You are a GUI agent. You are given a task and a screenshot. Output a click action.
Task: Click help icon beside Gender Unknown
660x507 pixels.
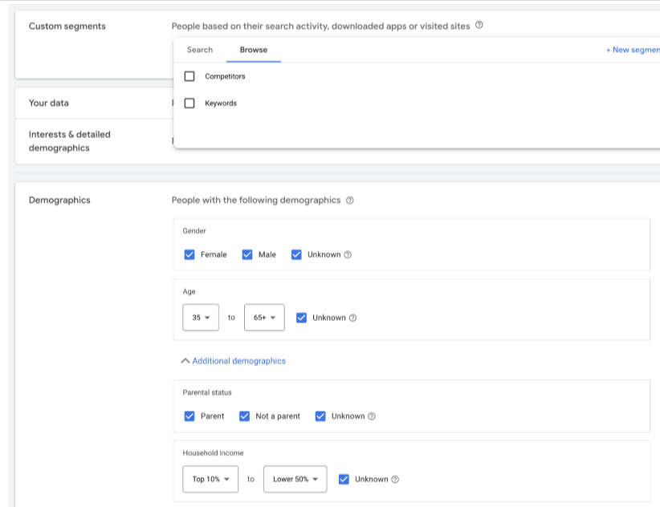pyautogui.click(x=348, y=255)
